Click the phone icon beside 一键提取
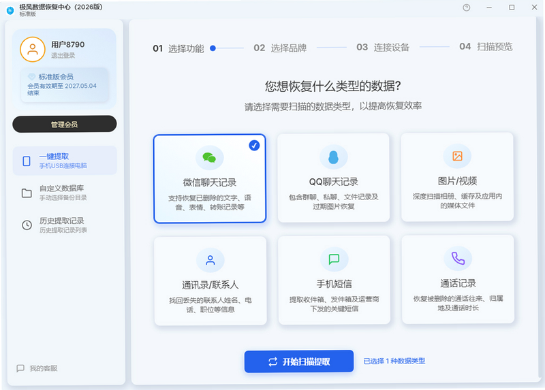The width and height of the screenshot is (545, 390). pos(27,161)
